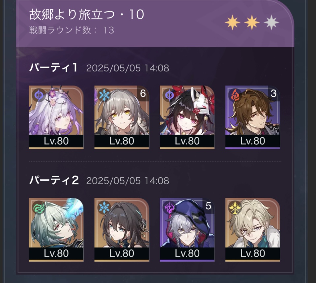Open the blonde character portrait in Party 2
Viewport: 316px width, 283px height.
pos(253,230)
